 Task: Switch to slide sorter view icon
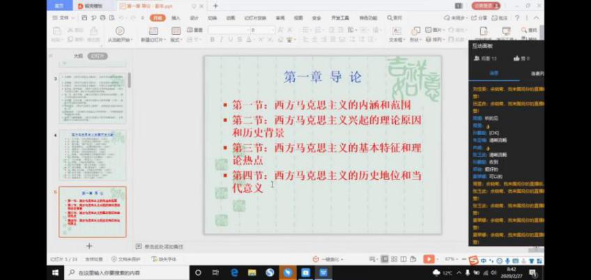point(395,259)
